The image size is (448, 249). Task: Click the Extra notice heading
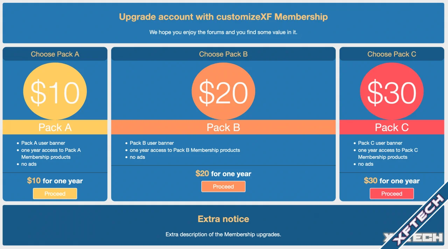pyautogui.click(x=223, y=219)
